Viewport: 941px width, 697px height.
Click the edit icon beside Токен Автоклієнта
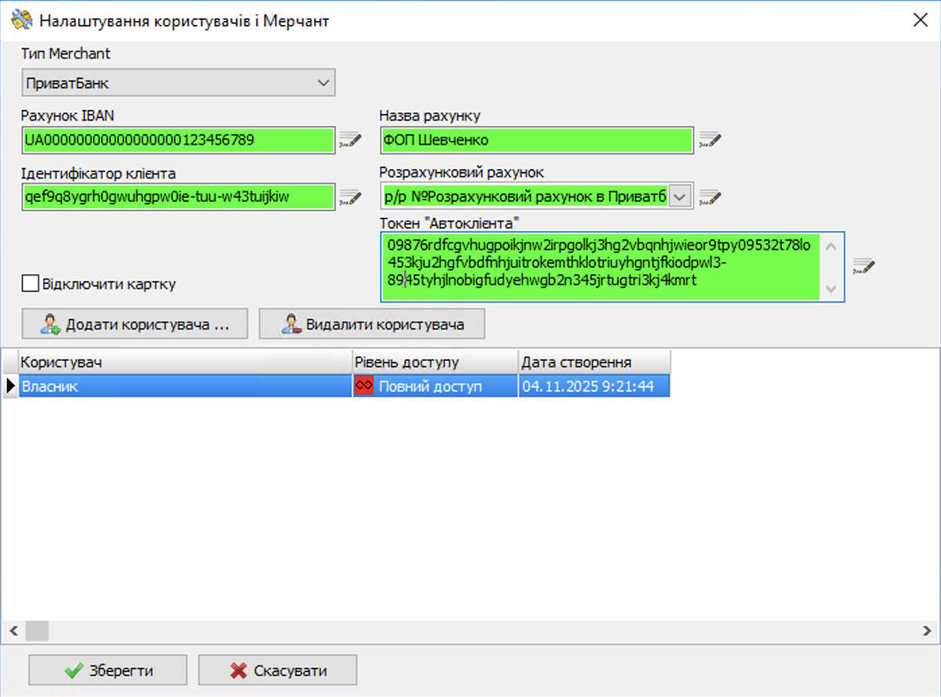[863, 266]
